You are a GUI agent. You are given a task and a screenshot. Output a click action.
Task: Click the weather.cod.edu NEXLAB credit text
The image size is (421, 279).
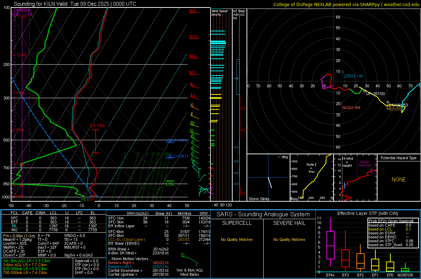tap(346, 4)
